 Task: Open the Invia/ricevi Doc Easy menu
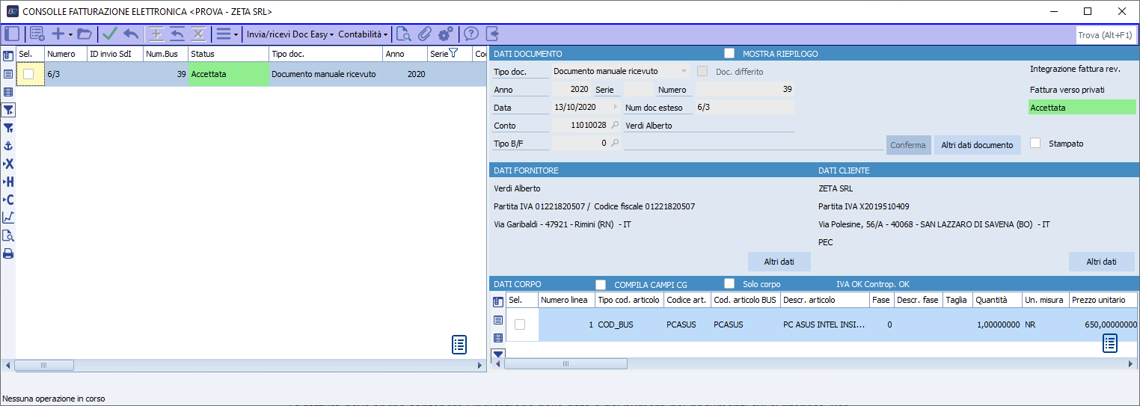[x=290, y=34]
